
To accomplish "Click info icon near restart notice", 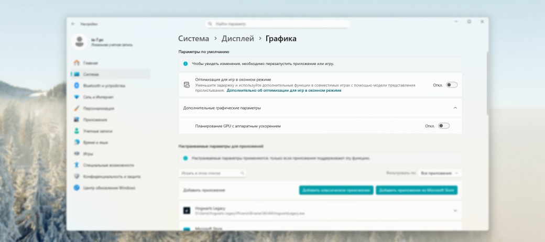I will click(186, 64).
